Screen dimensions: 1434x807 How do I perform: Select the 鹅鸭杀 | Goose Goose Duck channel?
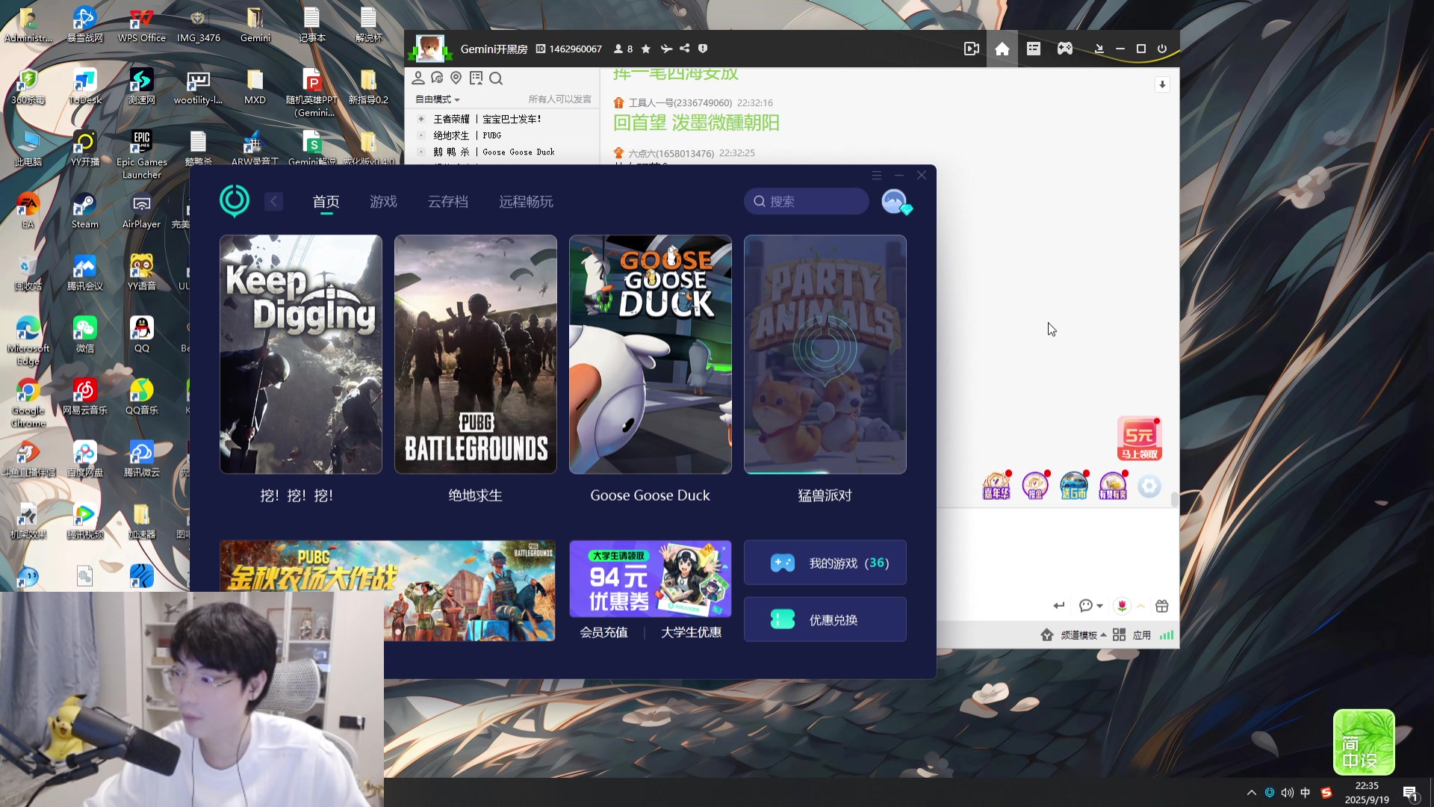pyautogui.click(x=494, y=152)
